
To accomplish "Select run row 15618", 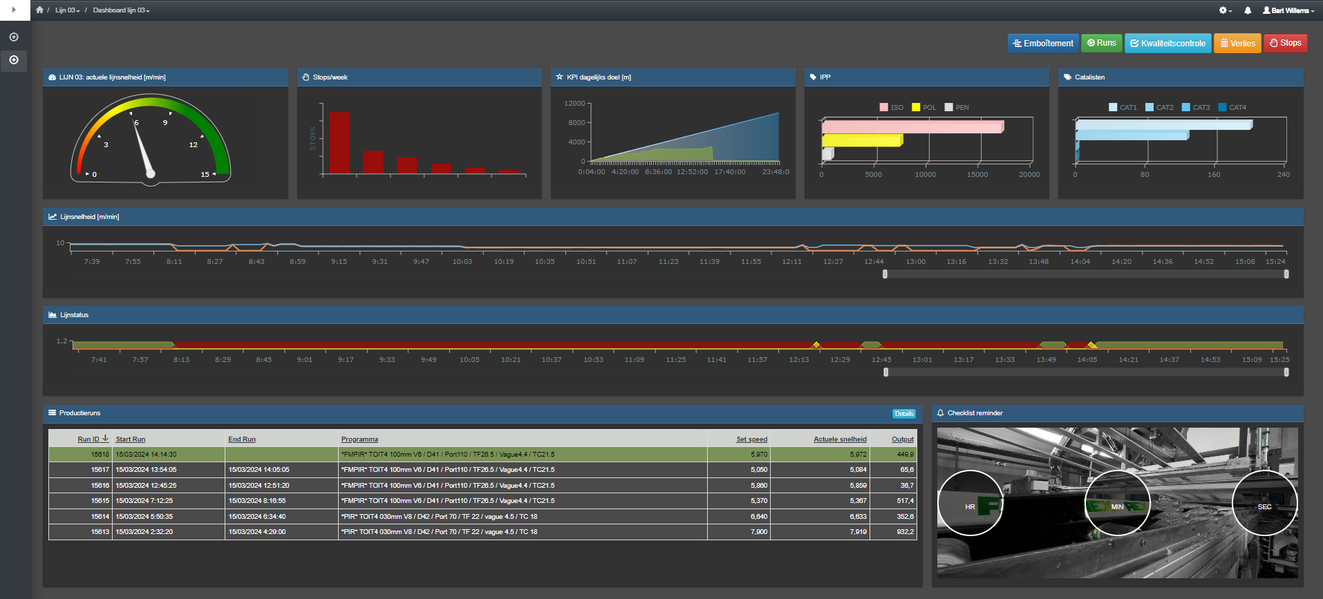I will [x=482, y=455].
